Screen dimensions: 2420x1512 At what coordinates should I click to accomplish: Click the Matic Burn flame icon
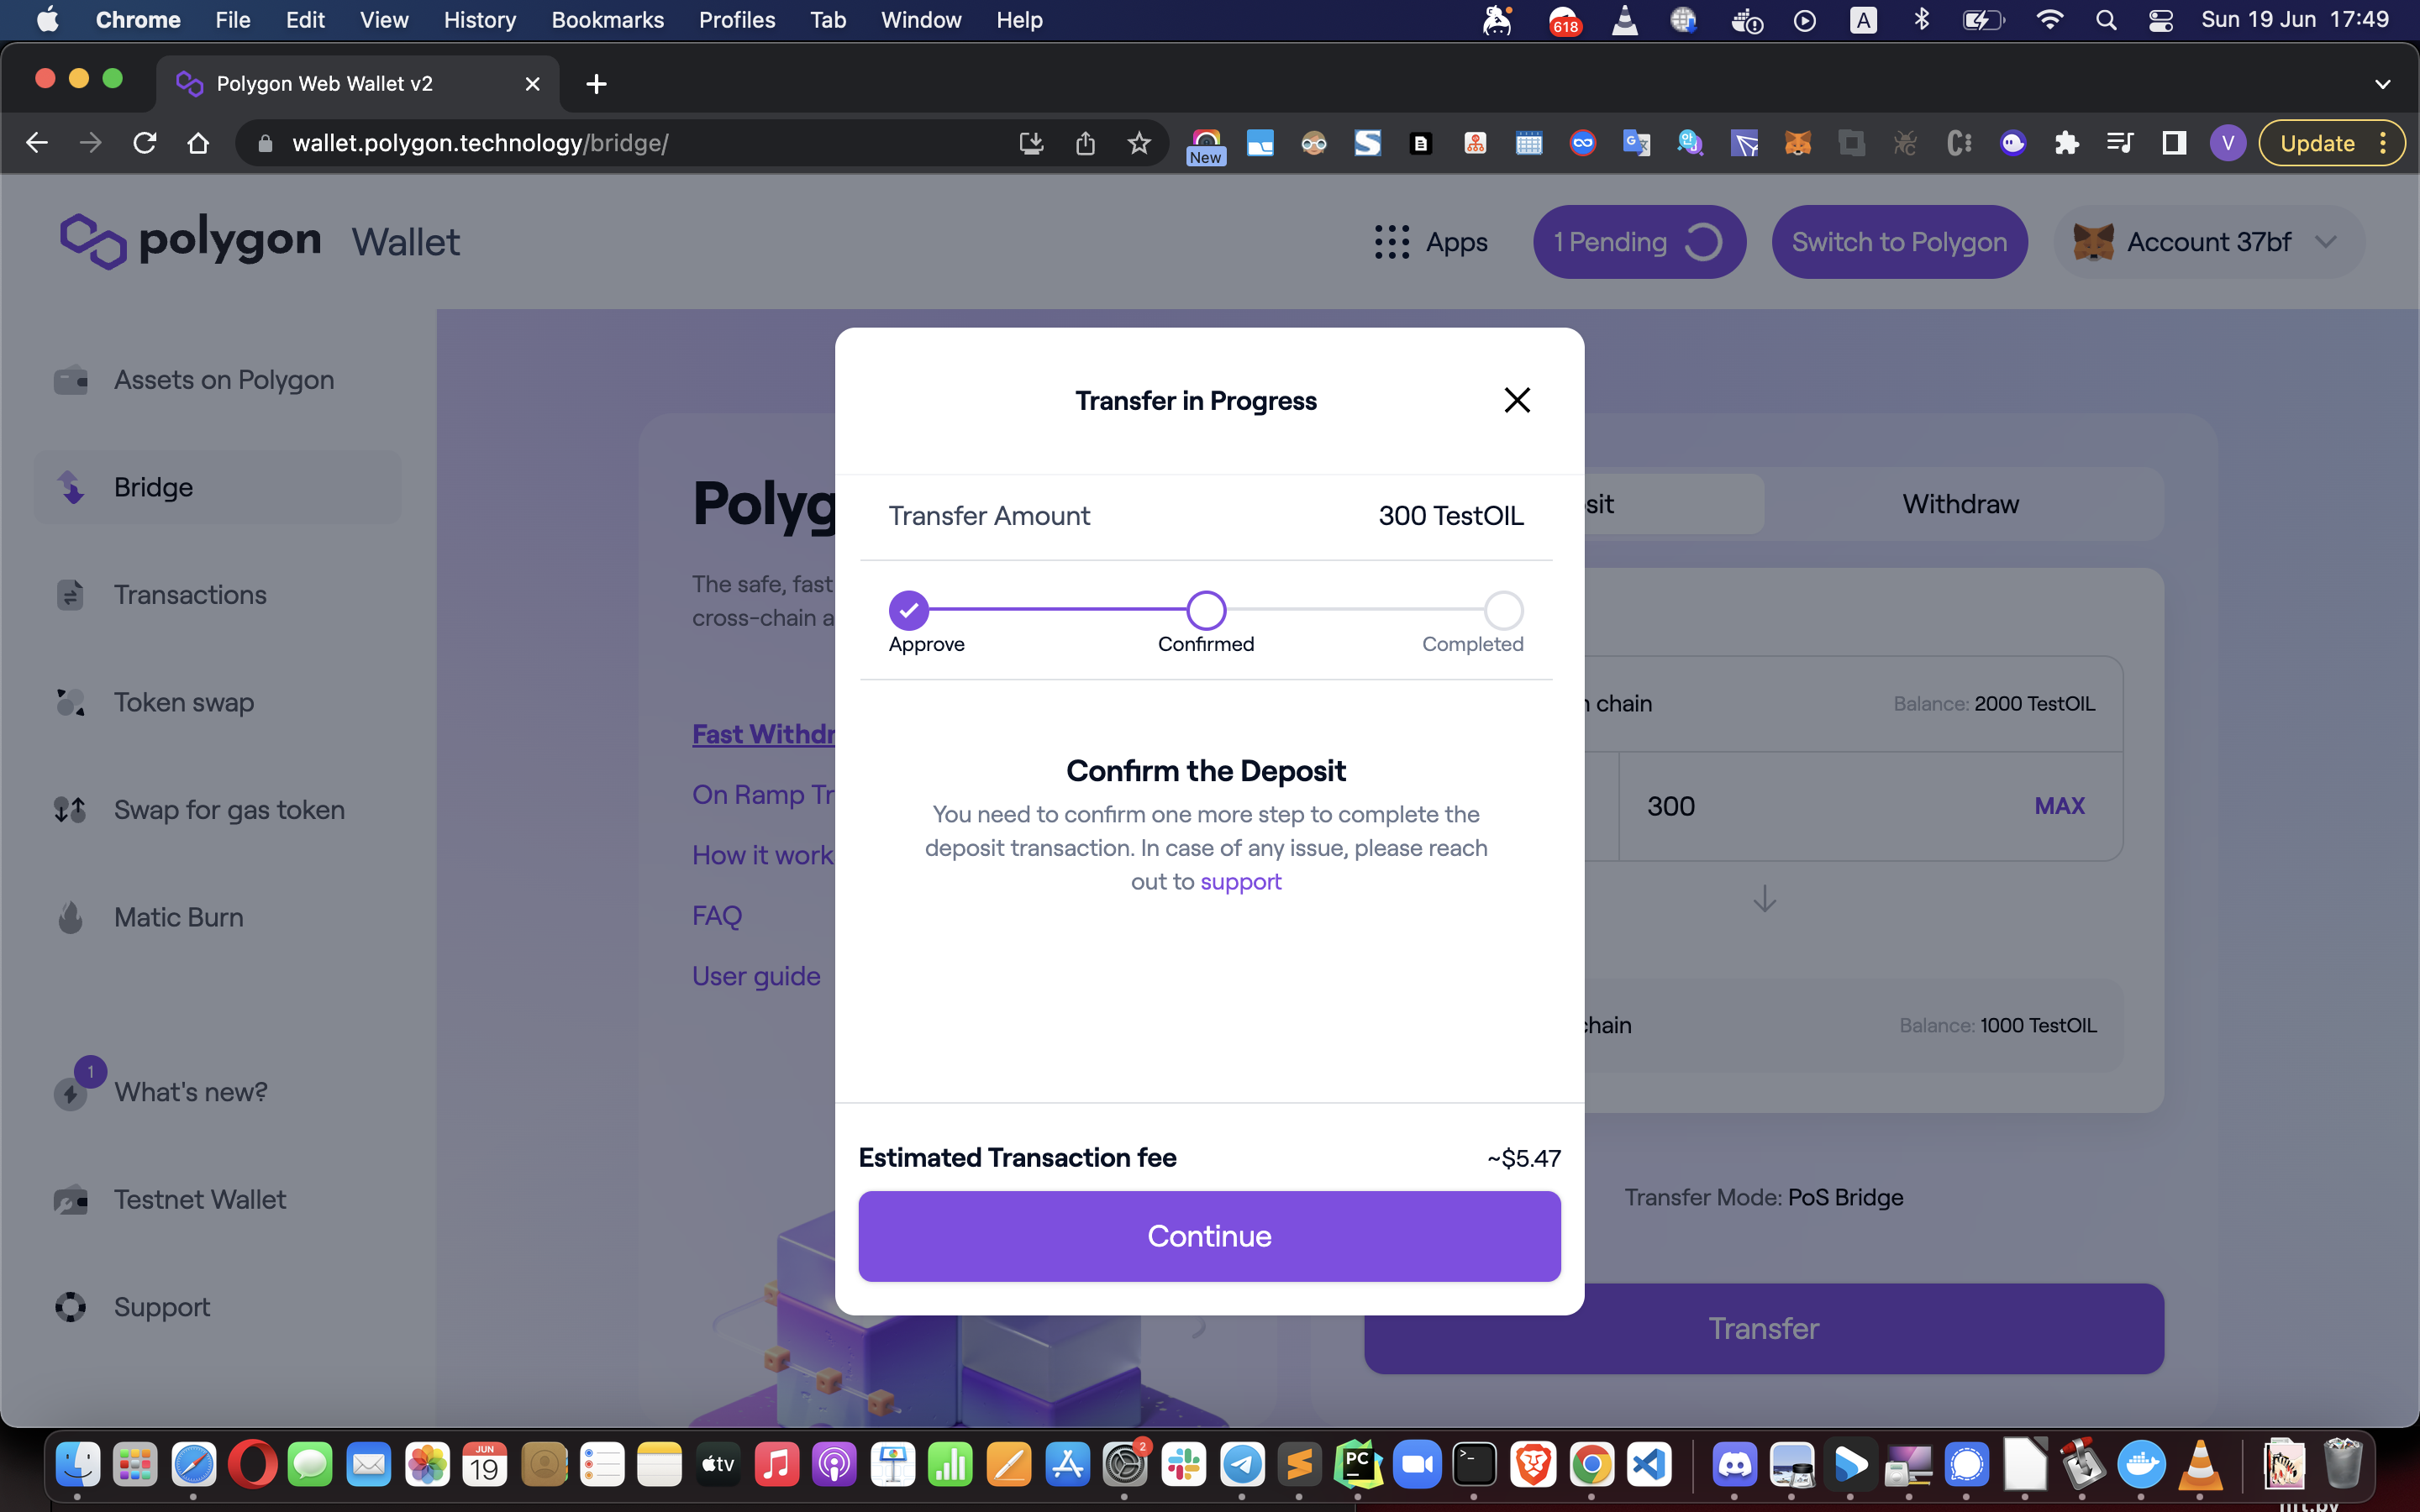[x=71, y=917]
